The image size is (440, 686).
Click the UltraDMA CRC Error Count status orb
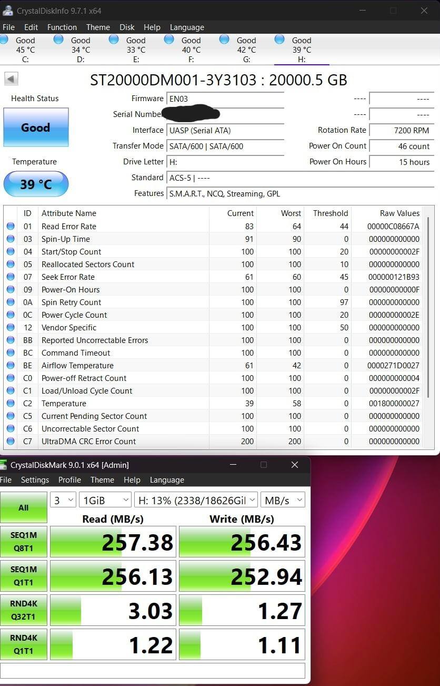point(11,442)
